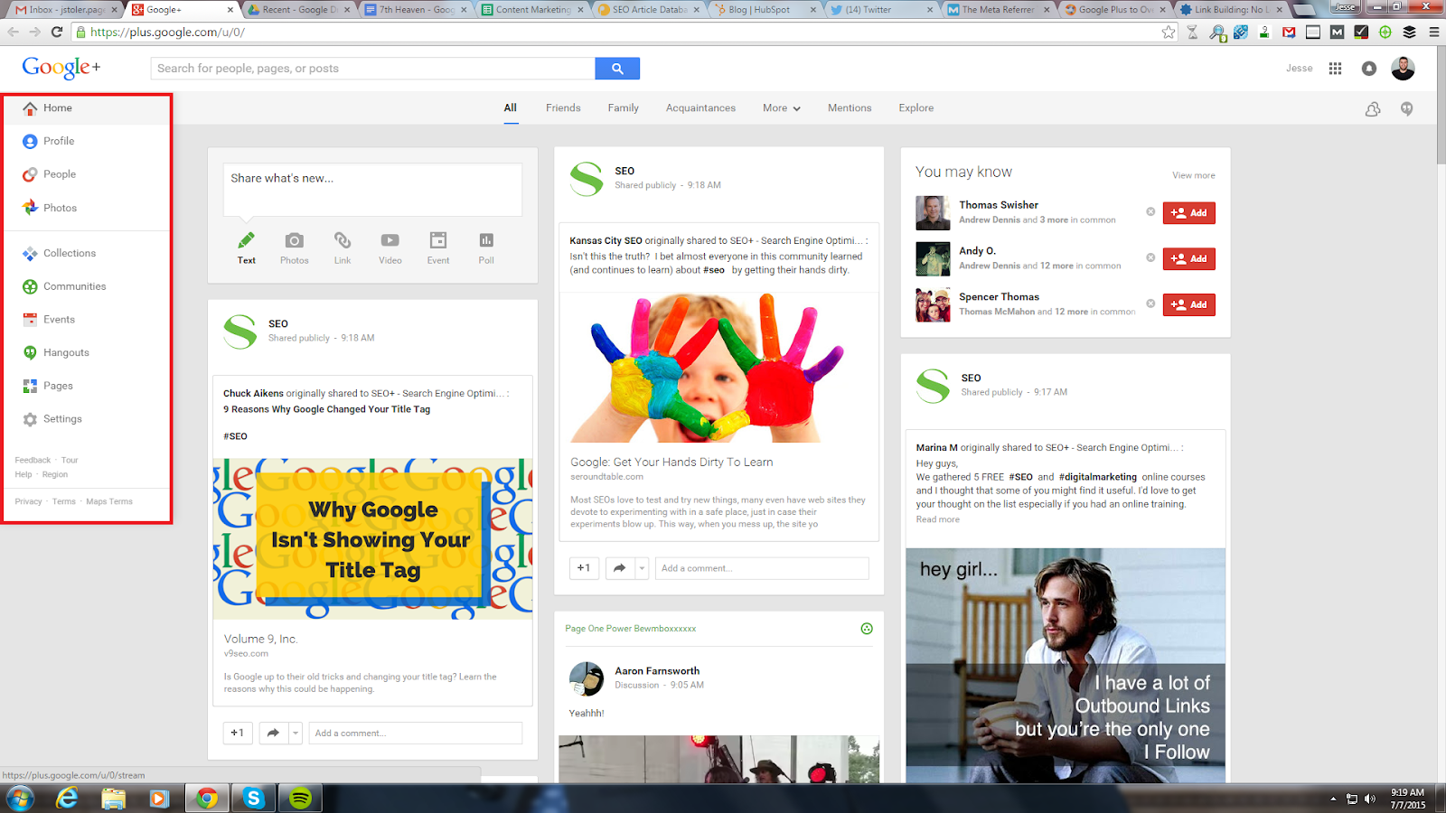This screenshot has height=813, width=1446.
Task: Expand Read more on Marina M's post
Action: pyautogui.click(x=938, y=519)
